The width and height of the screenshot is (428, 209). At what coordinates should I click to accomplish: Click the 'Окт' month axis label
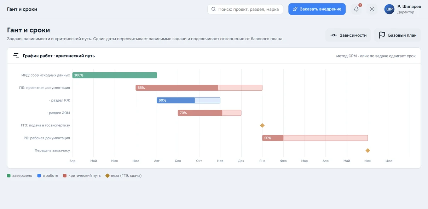[199, 161]
